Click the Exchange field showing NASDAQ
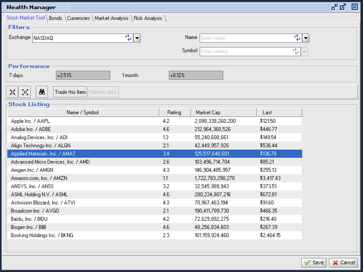Image resolution: width=363 pixels, height=272 pixels. (x=83, y=38)
